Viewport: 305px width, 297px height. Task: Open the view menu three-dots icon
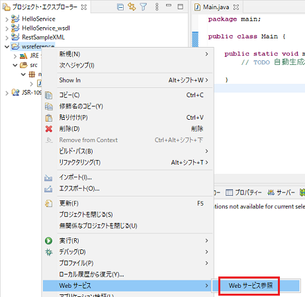[157, 7]
